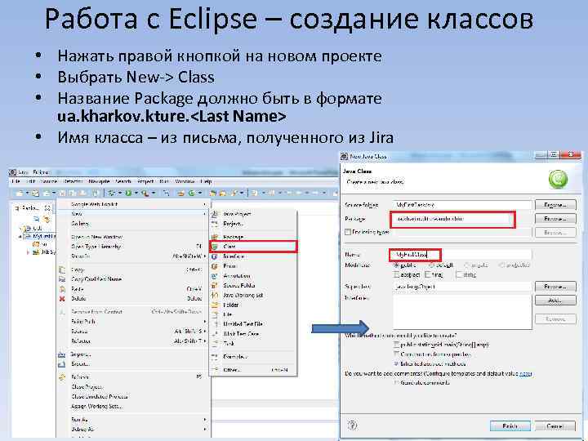Expand the Build Path submenu arrow

[x=205, y=322]
